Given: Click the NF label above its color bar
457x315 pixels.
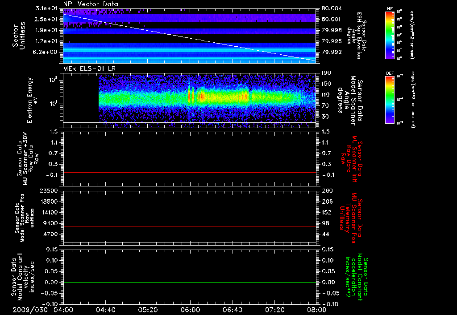Looking at the screenshot, I should [x=390, y=9].
